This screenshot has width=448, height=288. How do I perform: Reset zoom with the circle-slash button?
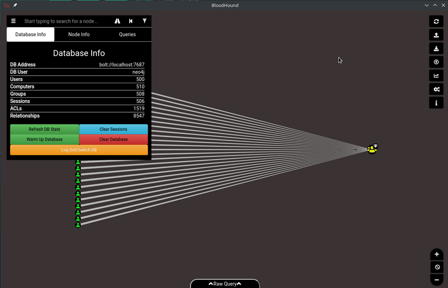coord(437,267)
